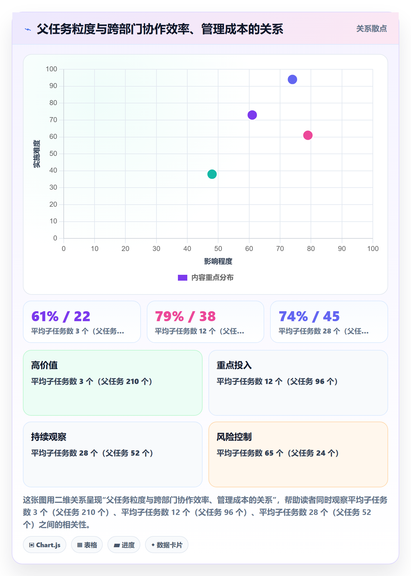Click the 影响程度 x-axis title
Screen dimensions: 411x576
point(218,261)
